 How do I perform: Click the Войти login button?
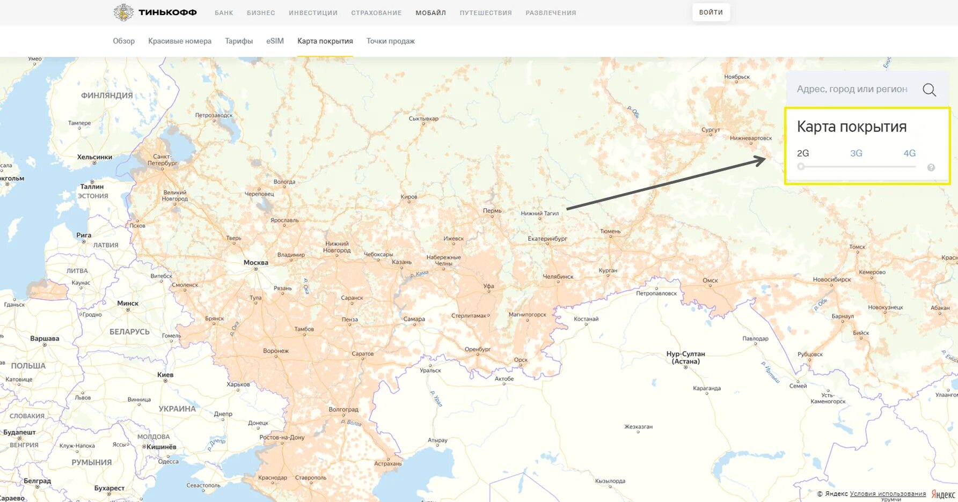[x=711, y=12]
